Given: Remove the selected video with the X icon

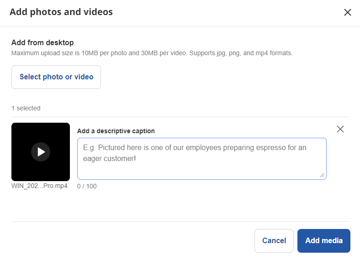Looking at the screenshot, I should point(340,129).
